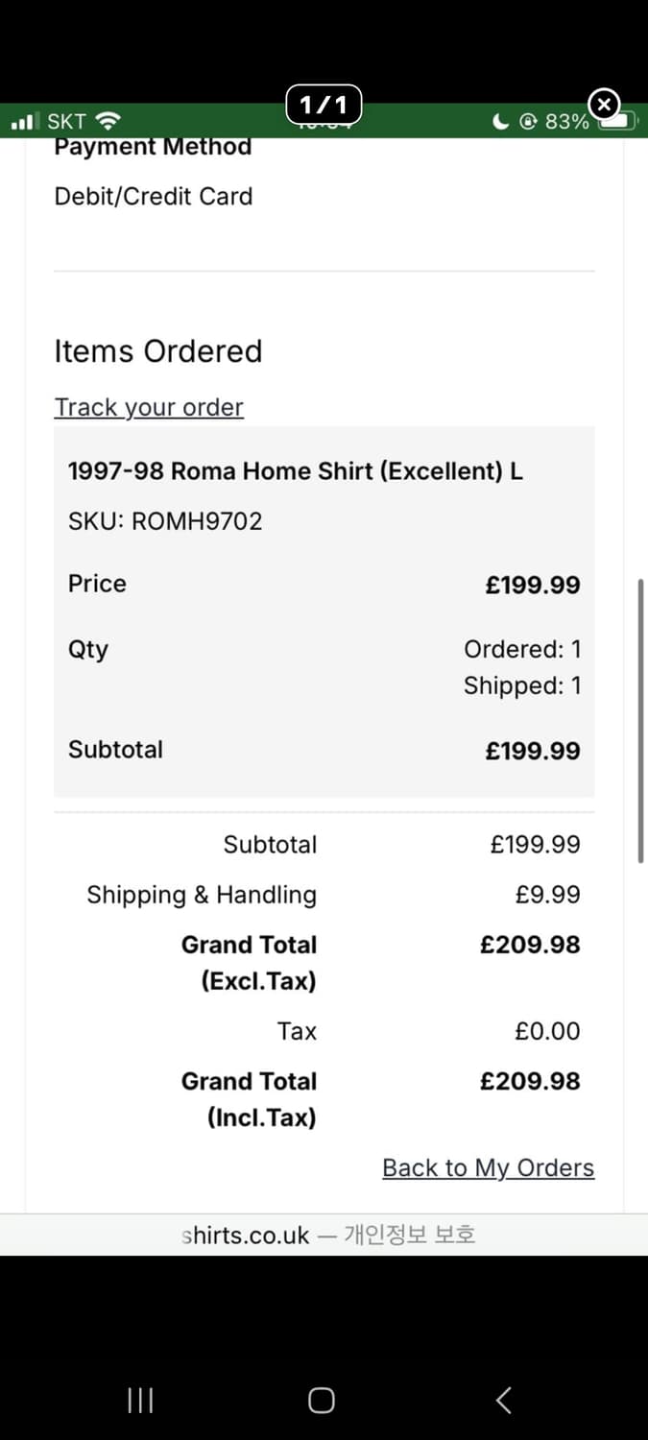This screenshot has width=648, height=1440.
Task: Tap the 1/1 image counter badge
Action: pos(324,104)
